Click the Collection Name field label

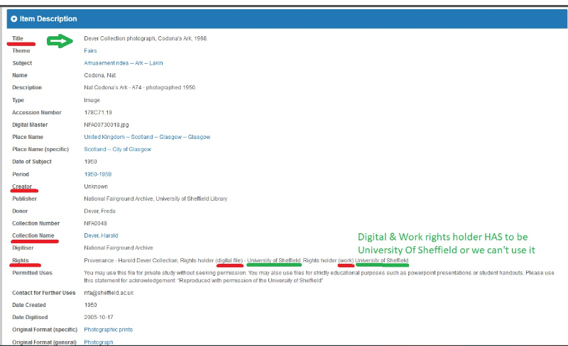[33, 235]
